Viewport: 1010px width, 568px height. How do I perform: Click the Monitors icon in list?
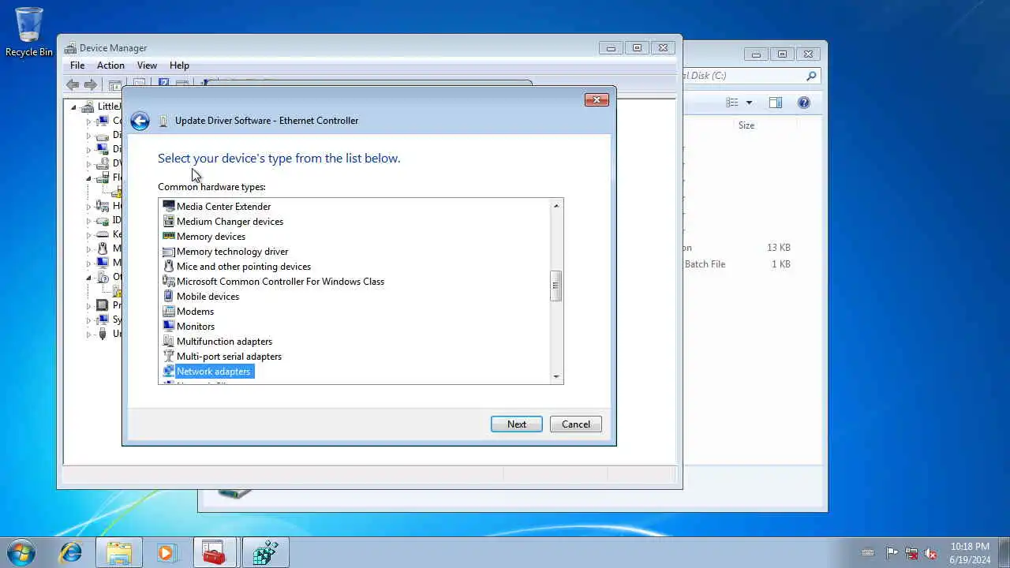tap(168, 327)
